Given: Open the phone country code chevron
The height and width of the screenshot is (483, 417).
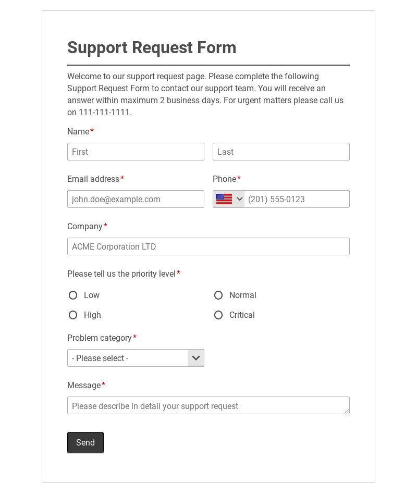Looking at the screenshot, I should pyautogui.click(x=240, y=199).
